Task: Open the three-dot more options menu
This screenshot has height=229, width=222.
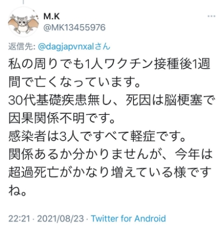Action: [x=211, y=16]
